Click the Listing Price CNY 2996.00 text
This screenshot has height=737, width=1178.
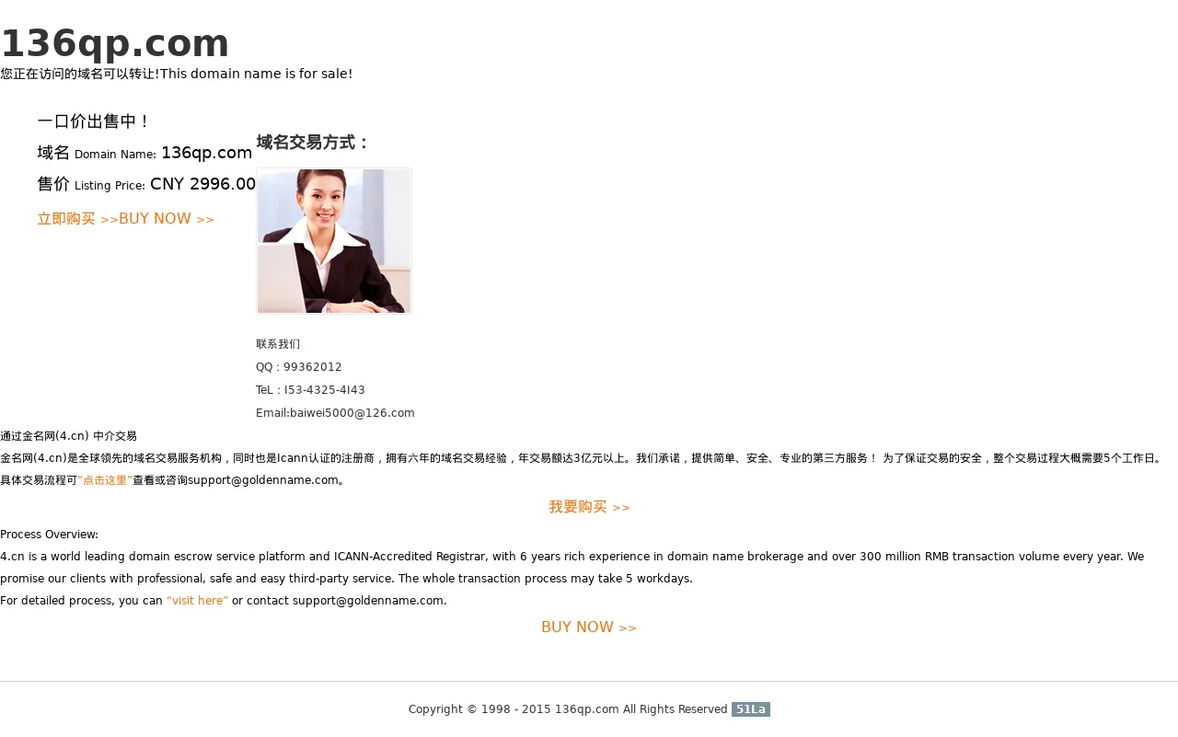point(146,184)
